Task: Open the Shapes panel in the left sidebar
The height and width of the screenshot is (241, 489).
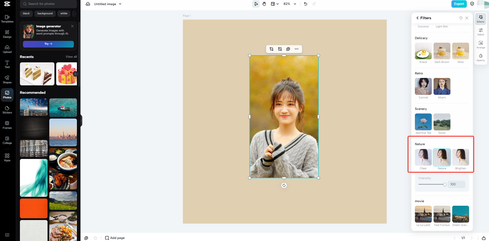Action: click(x=7, y=79)
